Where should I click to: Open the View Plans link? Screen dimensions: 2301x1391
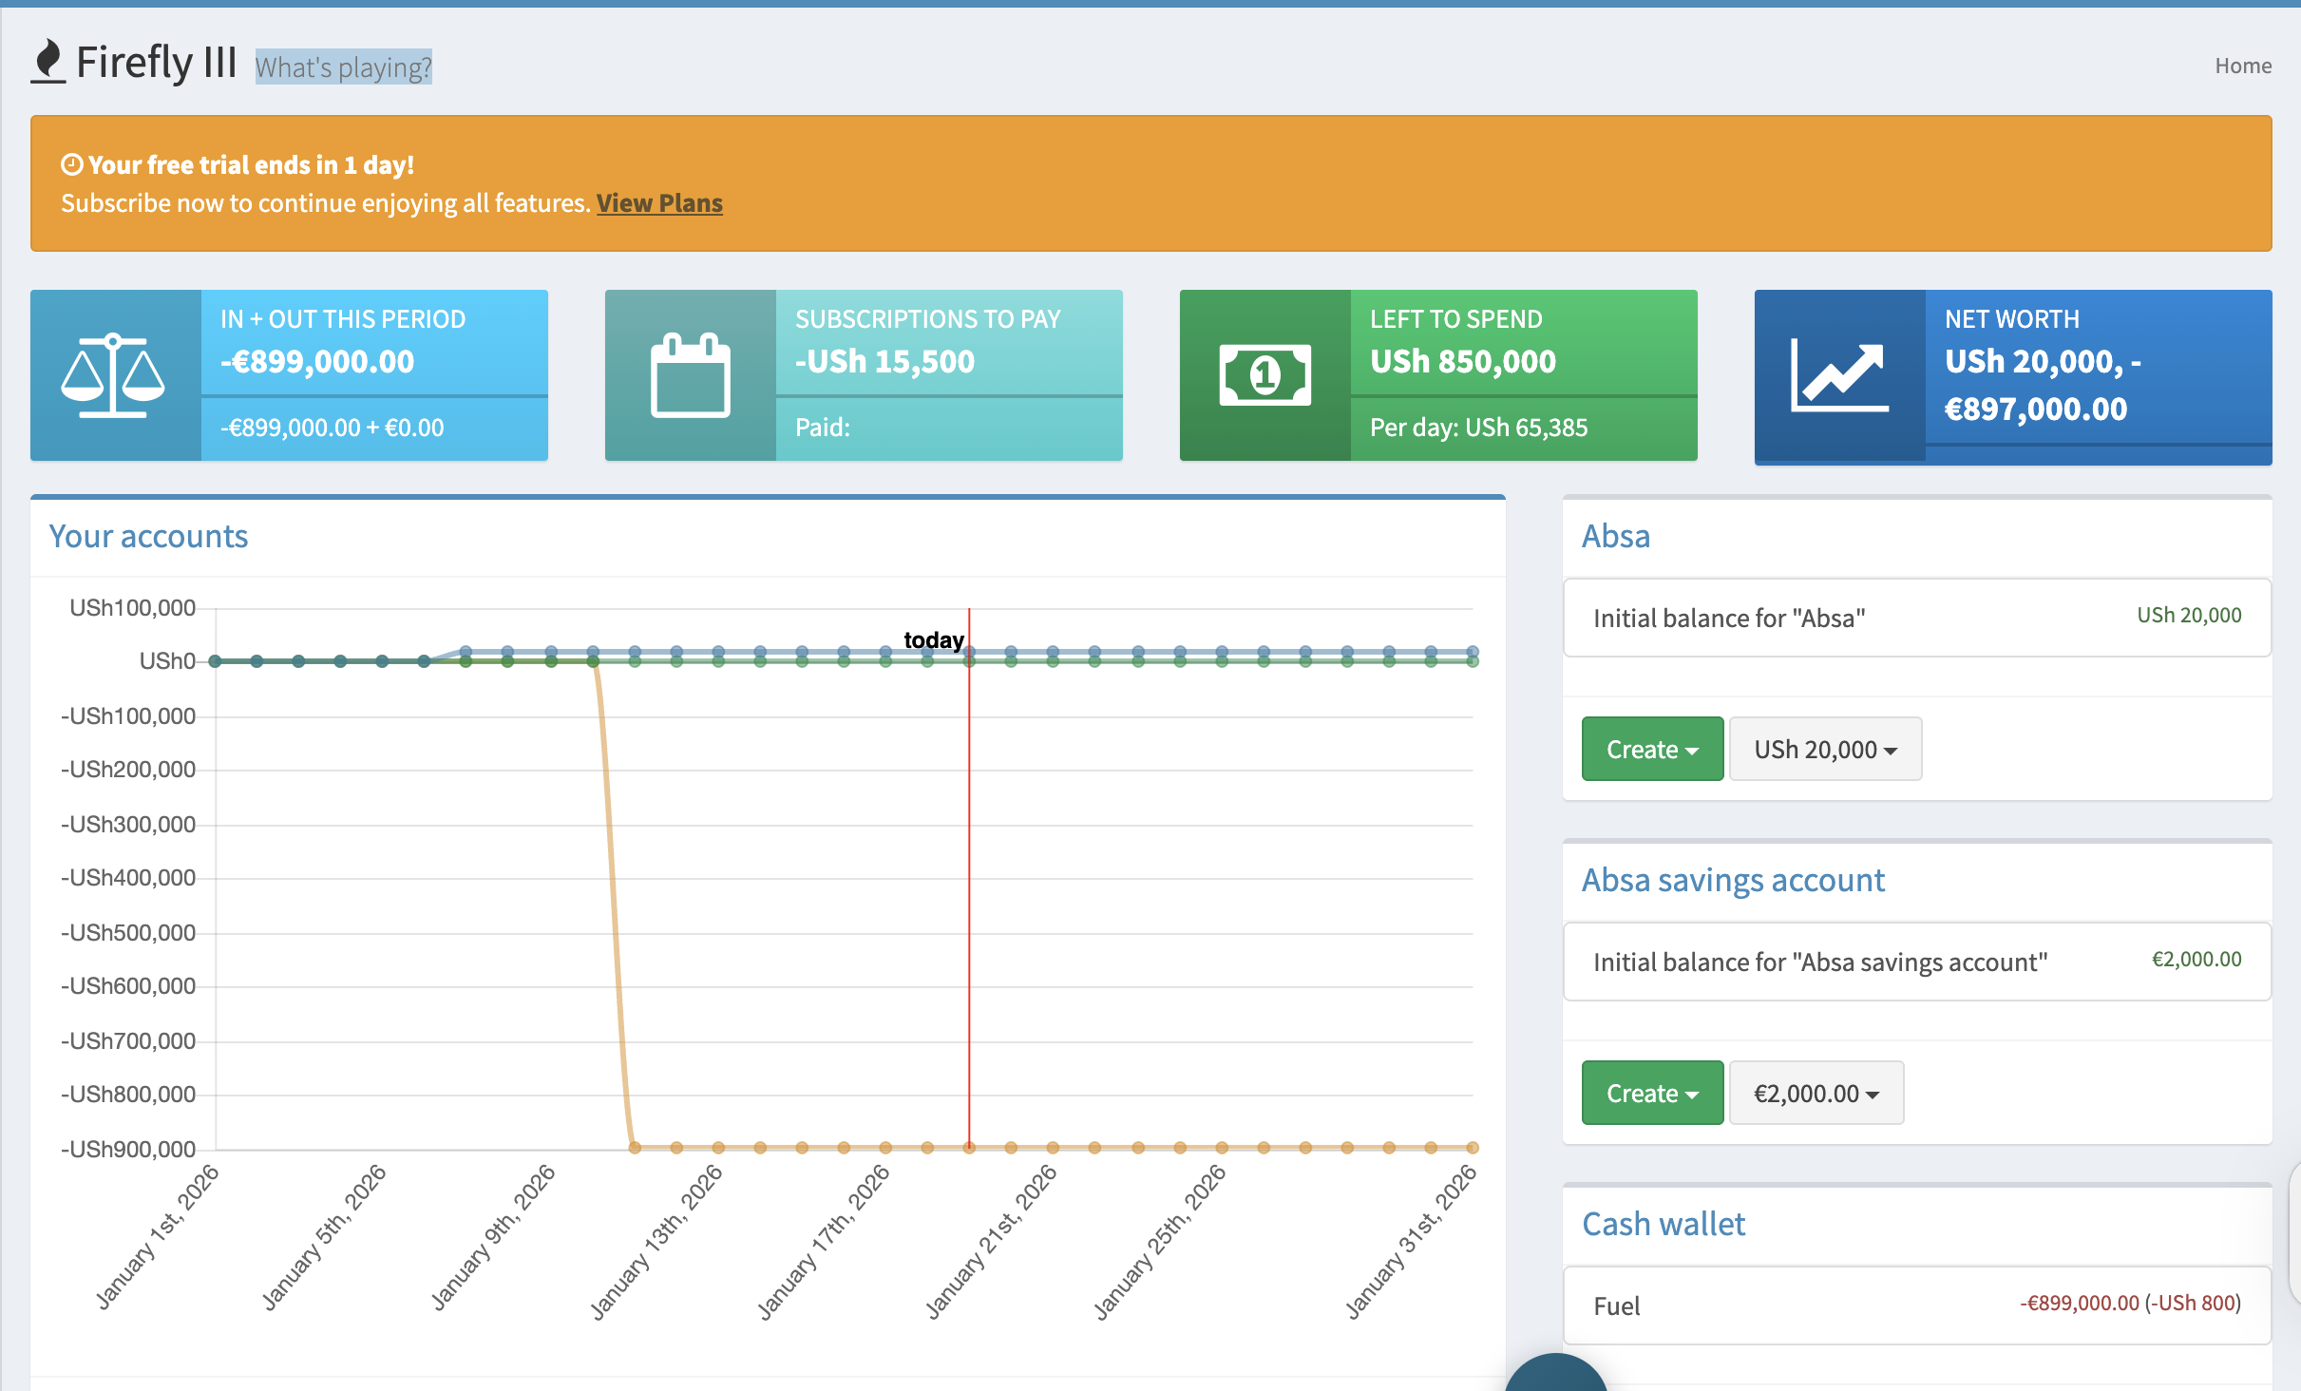pos(659,202)
